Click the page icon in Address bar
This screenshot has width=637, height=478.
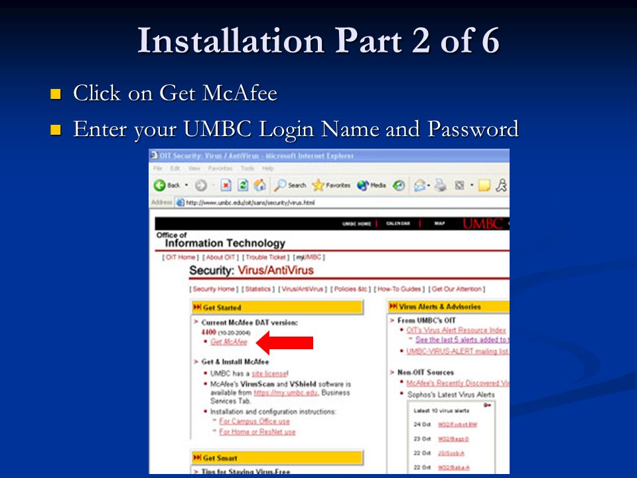coord(180,202)
